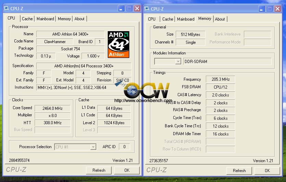
Task: Click the Technology value 0.13 µ
Action: 46,56
